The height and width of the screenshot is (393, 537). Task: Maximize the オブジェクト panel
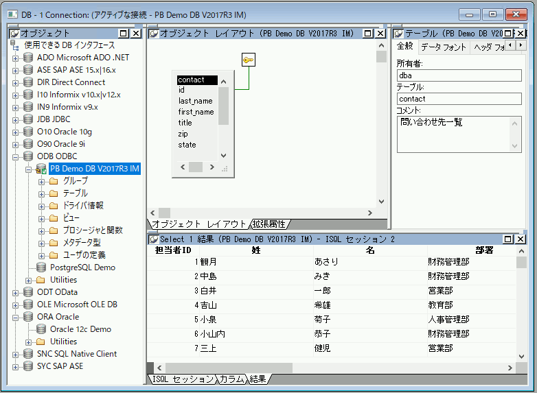tap(124, 33)
